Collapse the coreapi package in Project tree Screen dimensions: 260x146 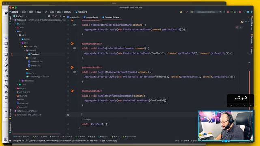(24, 58)
